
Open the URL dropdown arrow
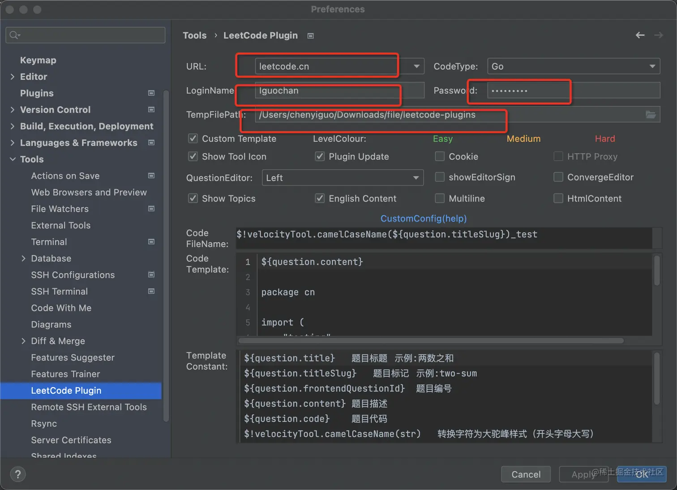pos(416,66)
